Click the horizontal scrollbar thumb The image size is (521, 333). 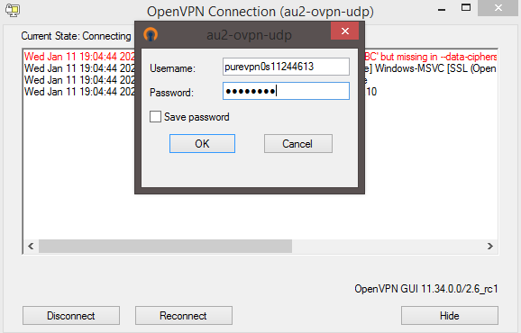coord(166,246)
